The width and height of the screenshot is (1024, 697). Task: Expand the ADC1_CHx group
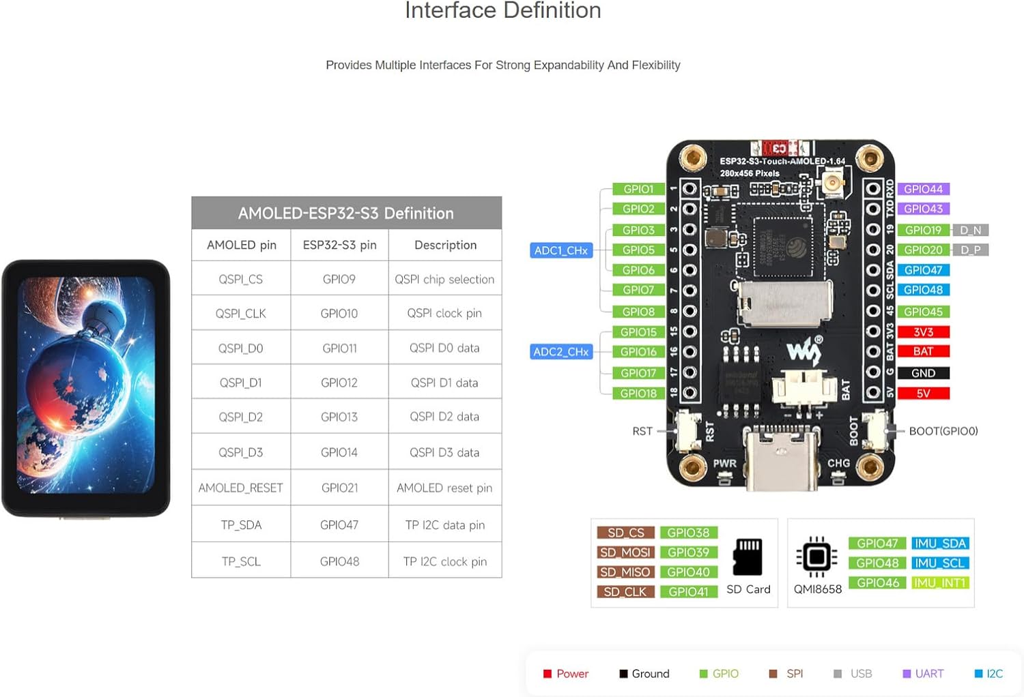click(x=561, y=250)
